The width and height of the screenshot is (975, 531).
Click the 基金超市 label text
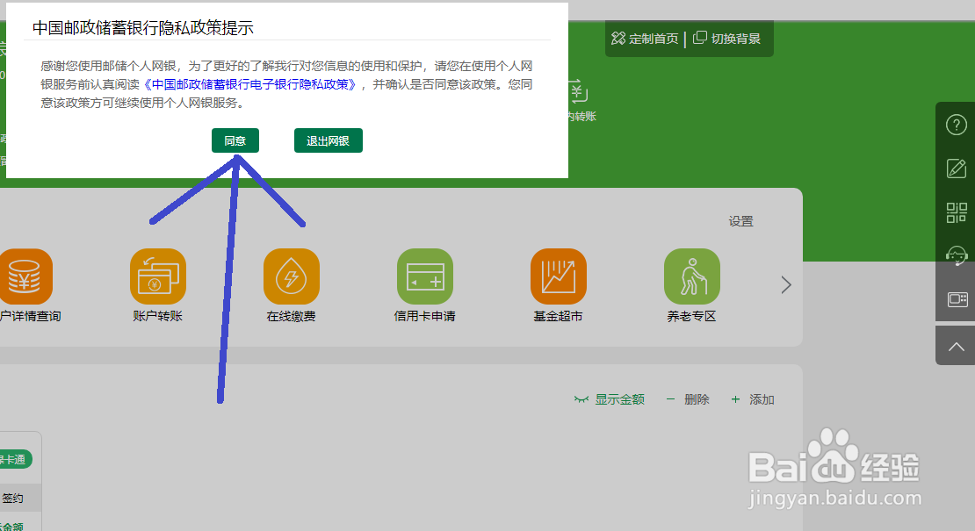tap(559, 316)
